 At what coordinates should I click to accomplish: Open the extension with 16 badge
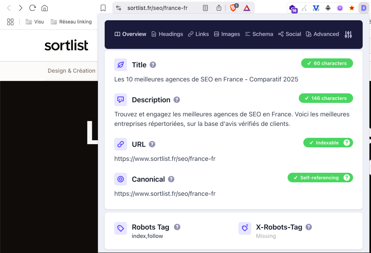point(293,8)
